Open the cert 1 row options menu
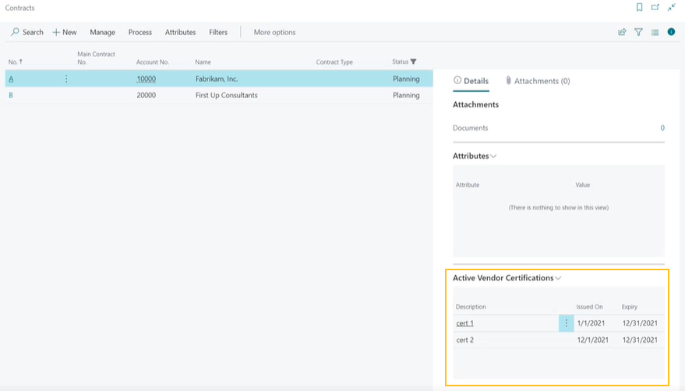 [567, 323]
